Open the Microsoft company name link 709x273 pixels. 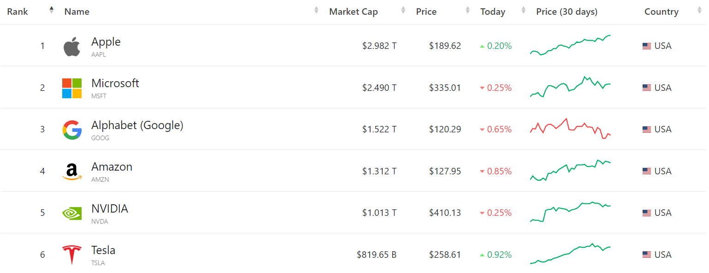pos(115,83)
